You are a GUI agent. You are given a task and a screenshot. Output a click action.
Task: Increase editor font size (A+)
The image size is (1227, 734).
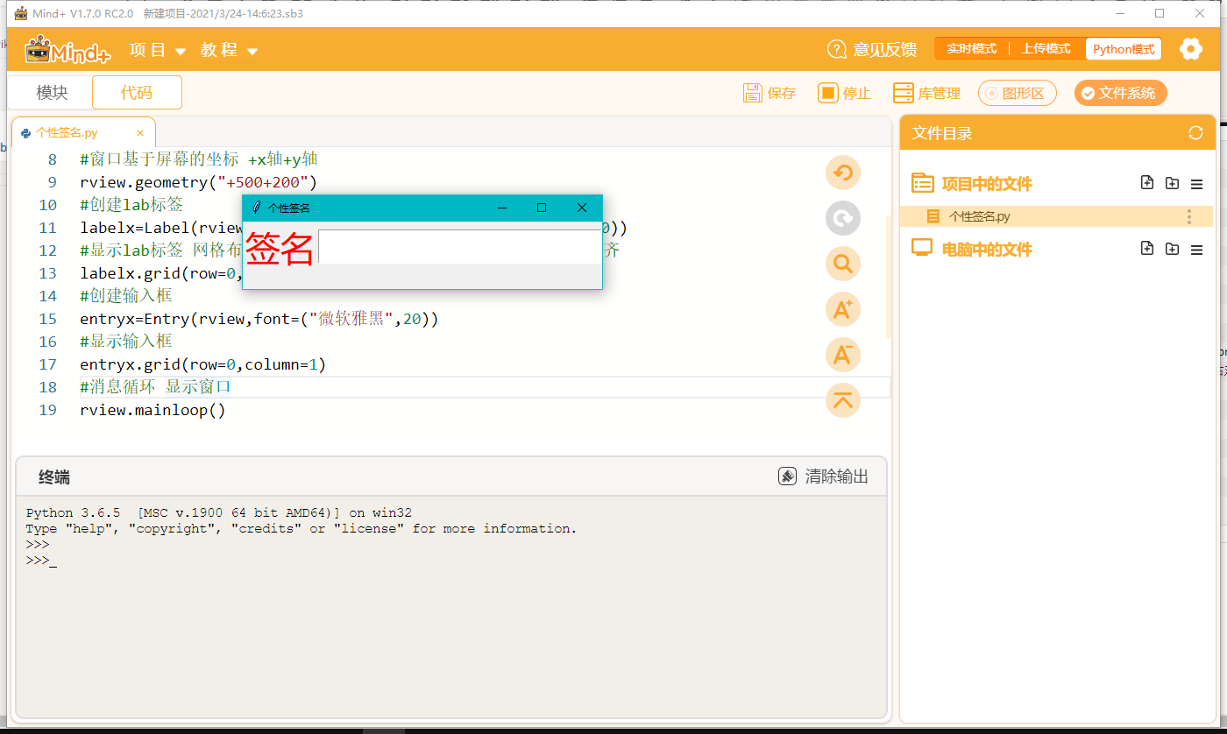pyautogui.click(x=843, y=309)
